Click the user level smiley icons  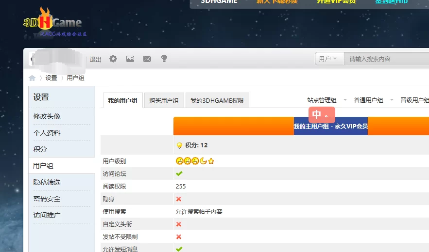click(195, 161)
